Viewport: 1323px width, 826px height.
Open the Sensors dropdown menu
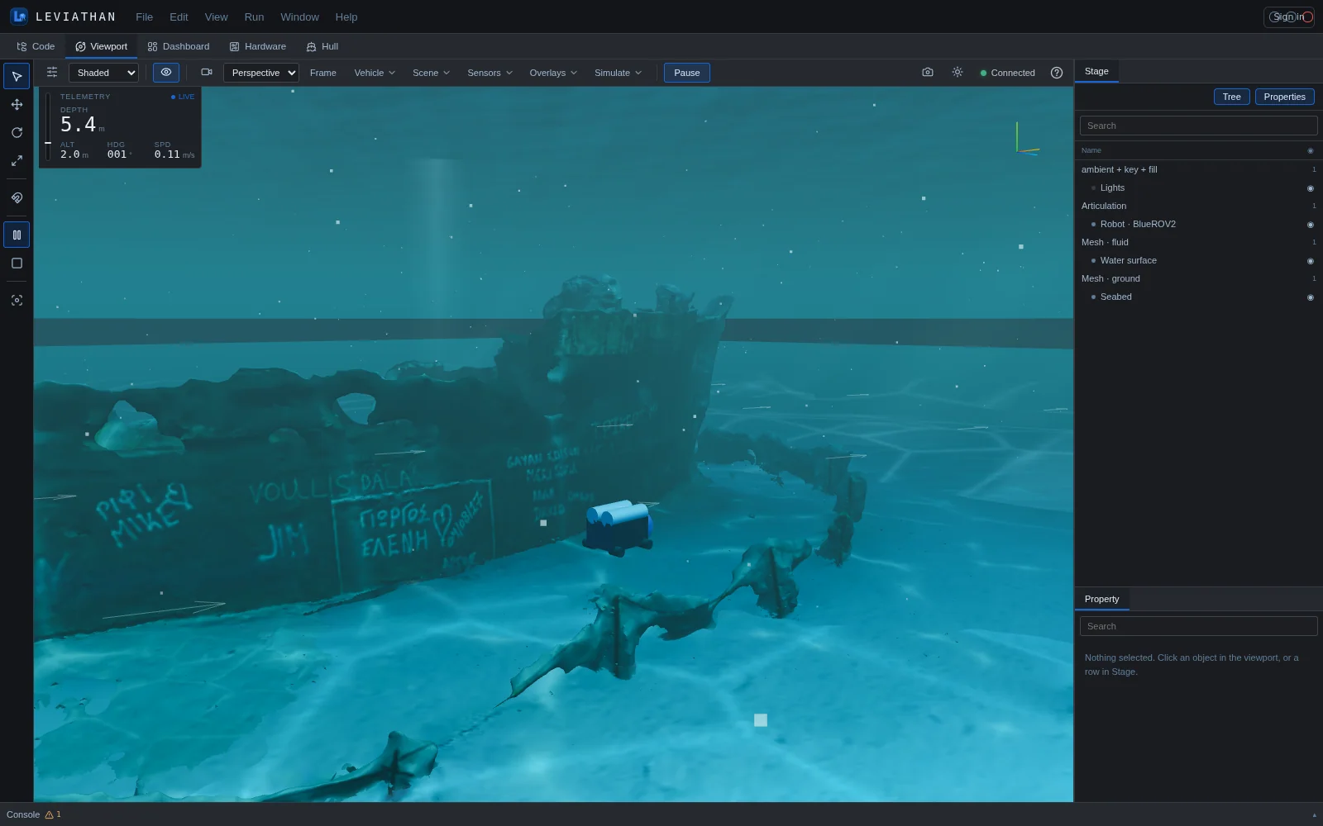pos(490,73)
